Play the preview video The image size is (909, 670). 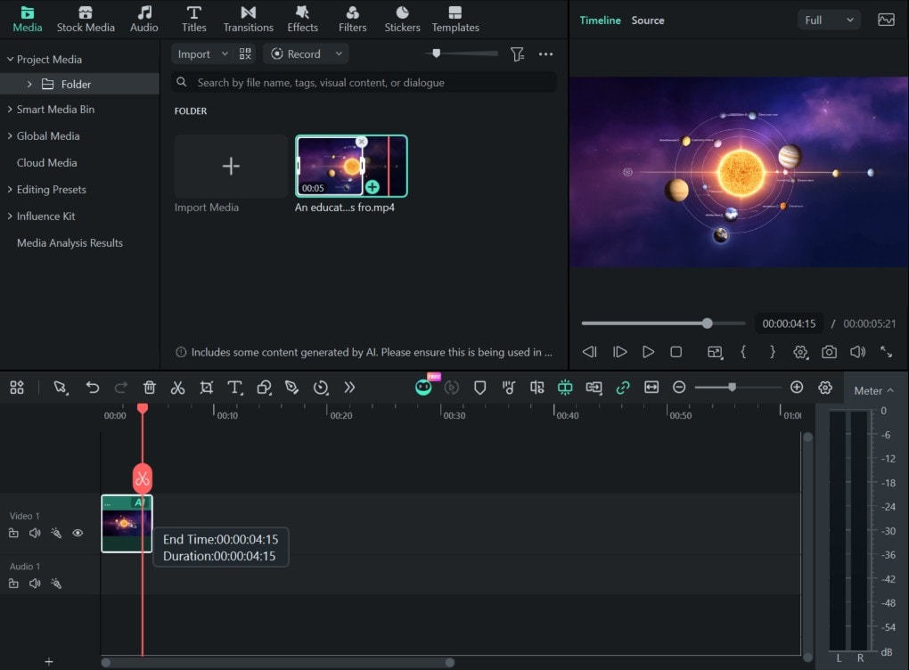[x=648, y=352]
